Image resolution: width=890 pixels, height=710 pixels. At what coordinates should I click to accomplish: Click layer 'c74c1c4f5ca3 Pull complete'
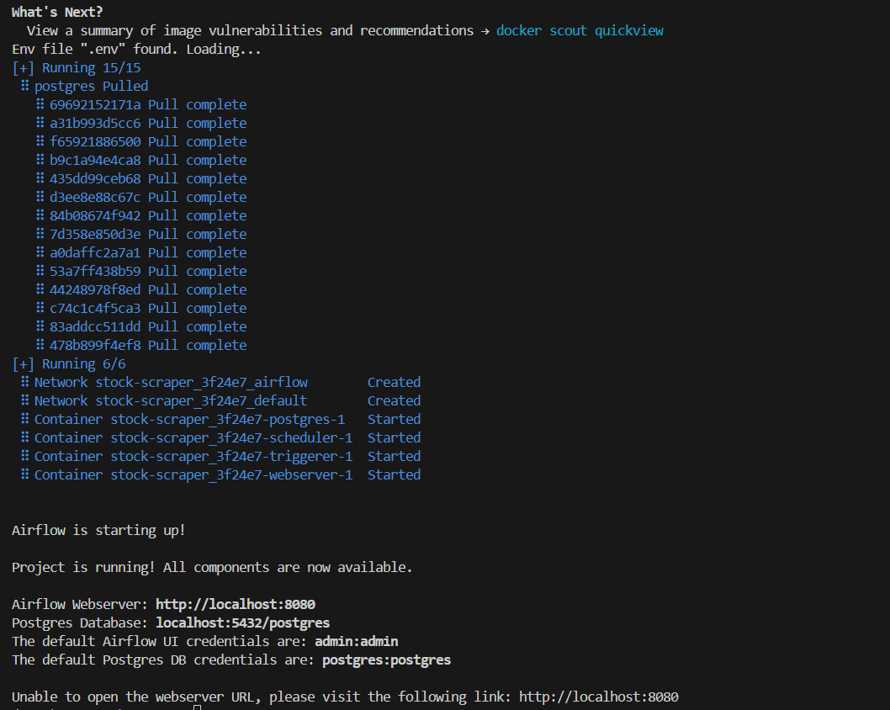click(x=141, y=308)
